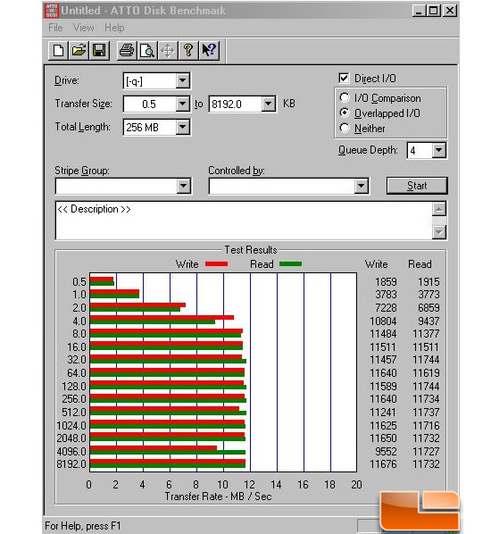Open the Drive dropdown
Viewport: 491px width, 534px height.
(x=182, y=80)
